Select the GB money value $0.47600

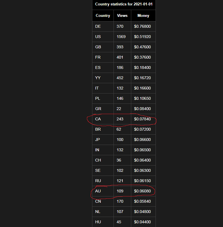[142, 47]
